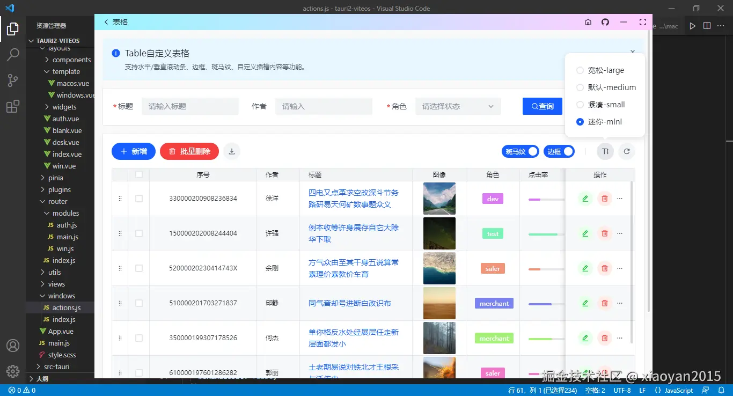Click the download export icon button
The image size is (733, 396).
232,151
